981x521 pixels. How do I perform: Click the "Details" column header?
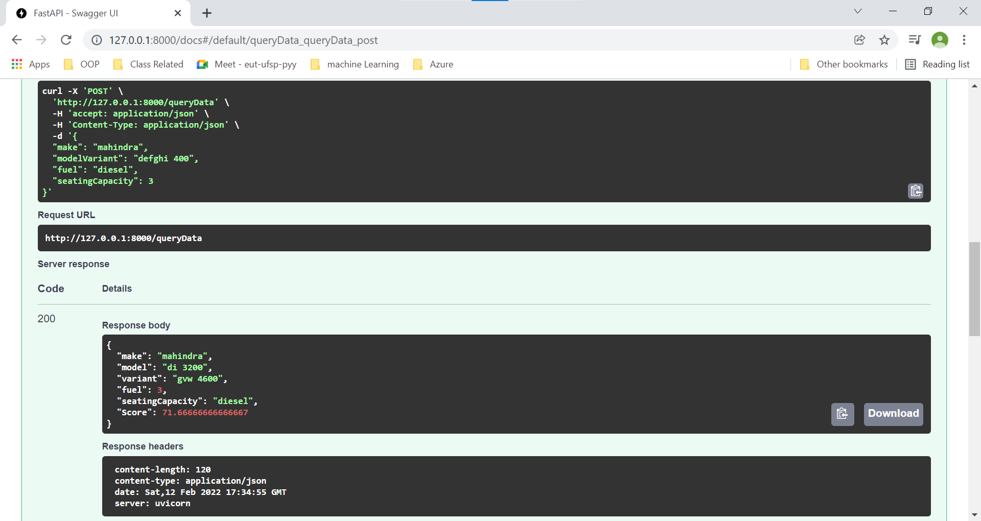(x=117, y=289)
